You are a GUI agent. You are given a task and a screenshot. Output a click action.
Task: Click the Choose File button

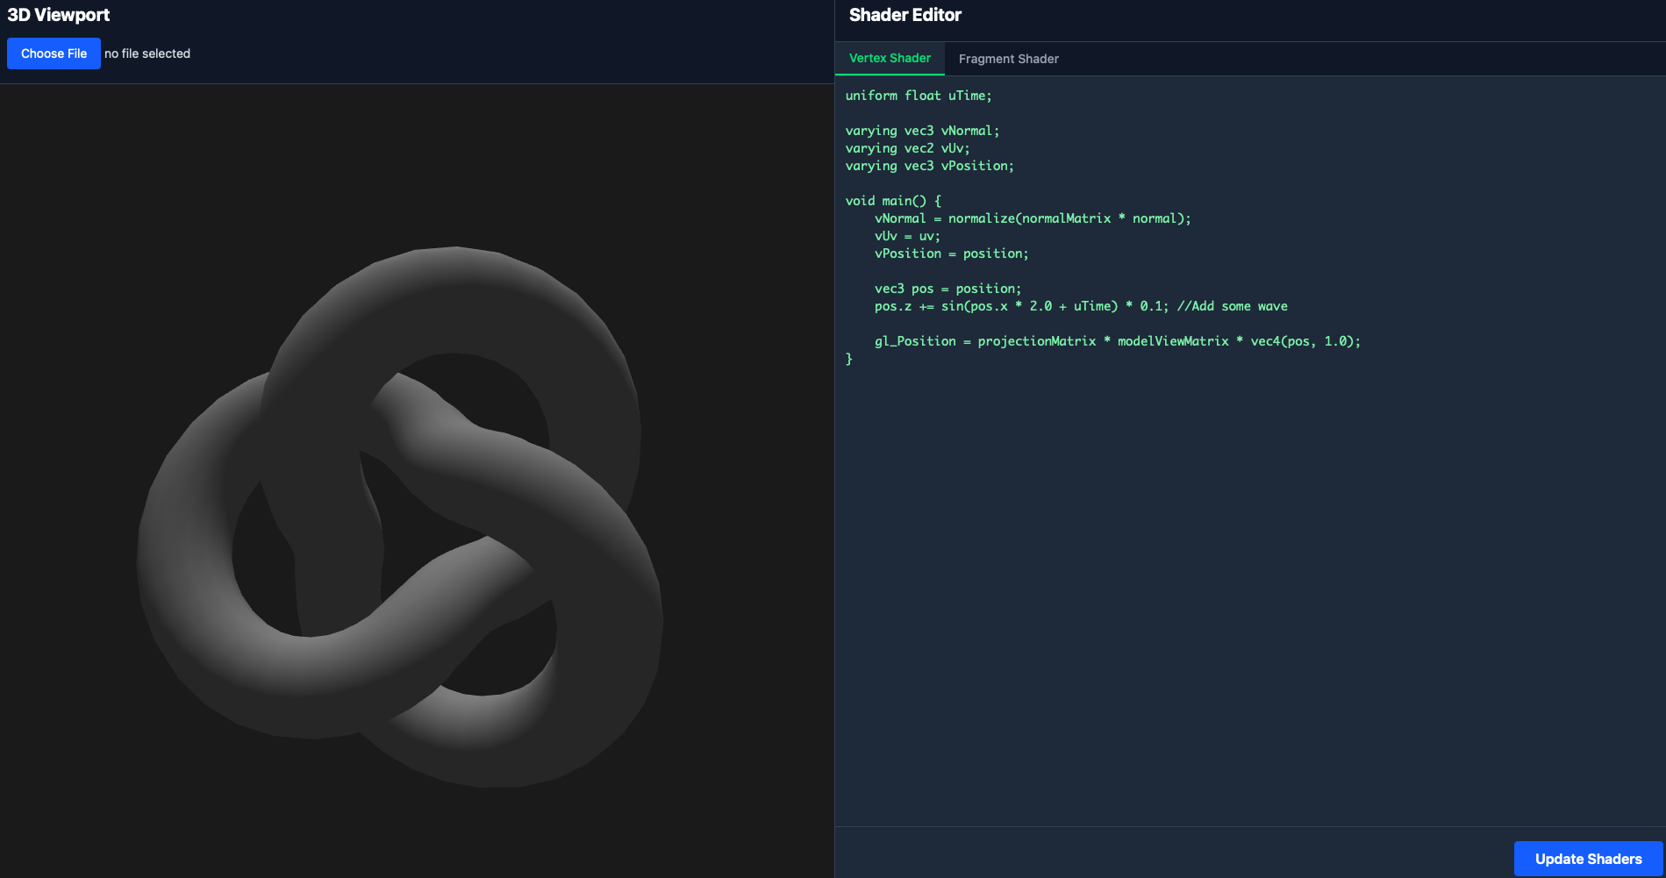coord(54,54)
